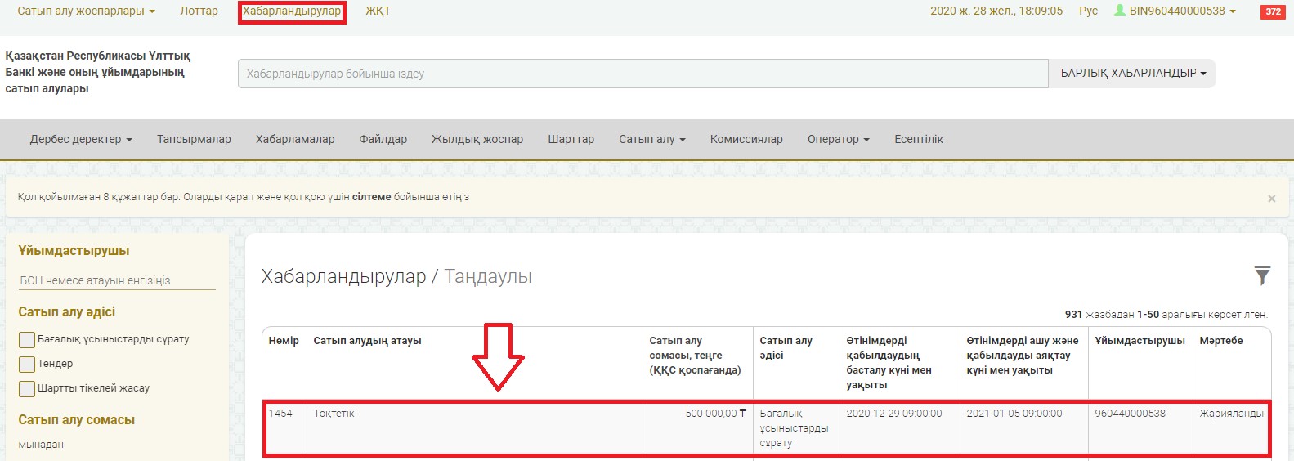Expand the Дербес деректер menu
The image size is (1294, 461).
[x=81, y=140]
